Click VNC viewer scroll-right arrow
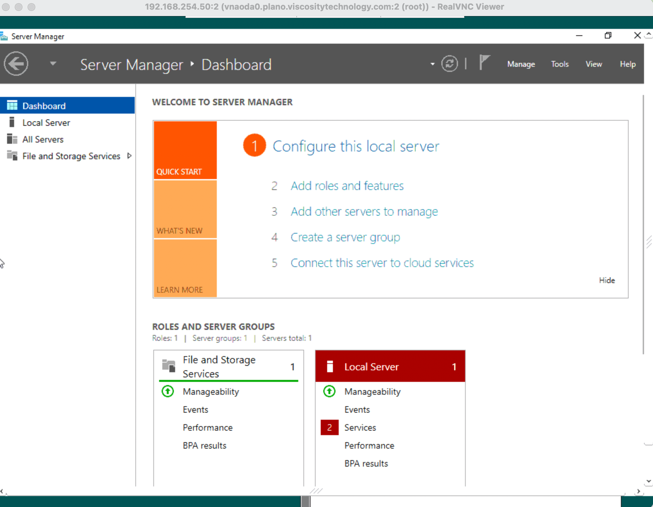The height and width of the screenshot is (507, 653). pos(639,491)
